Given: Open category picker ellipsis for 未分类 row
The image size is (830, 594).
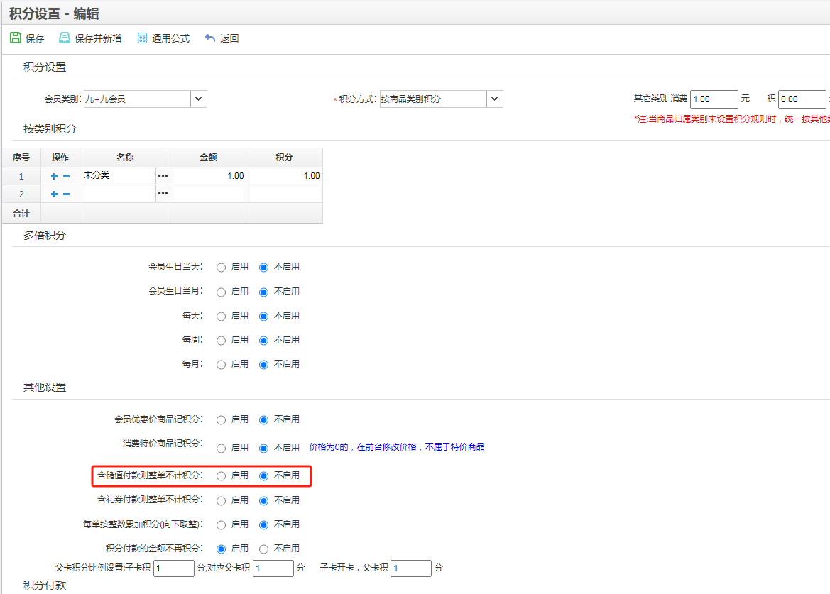Looking at the screenshot, I should pos(163,175).
